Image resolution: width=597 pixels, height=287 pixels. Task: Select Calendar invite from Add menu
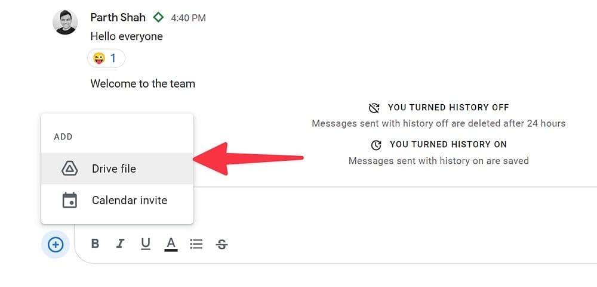point(117,201)
